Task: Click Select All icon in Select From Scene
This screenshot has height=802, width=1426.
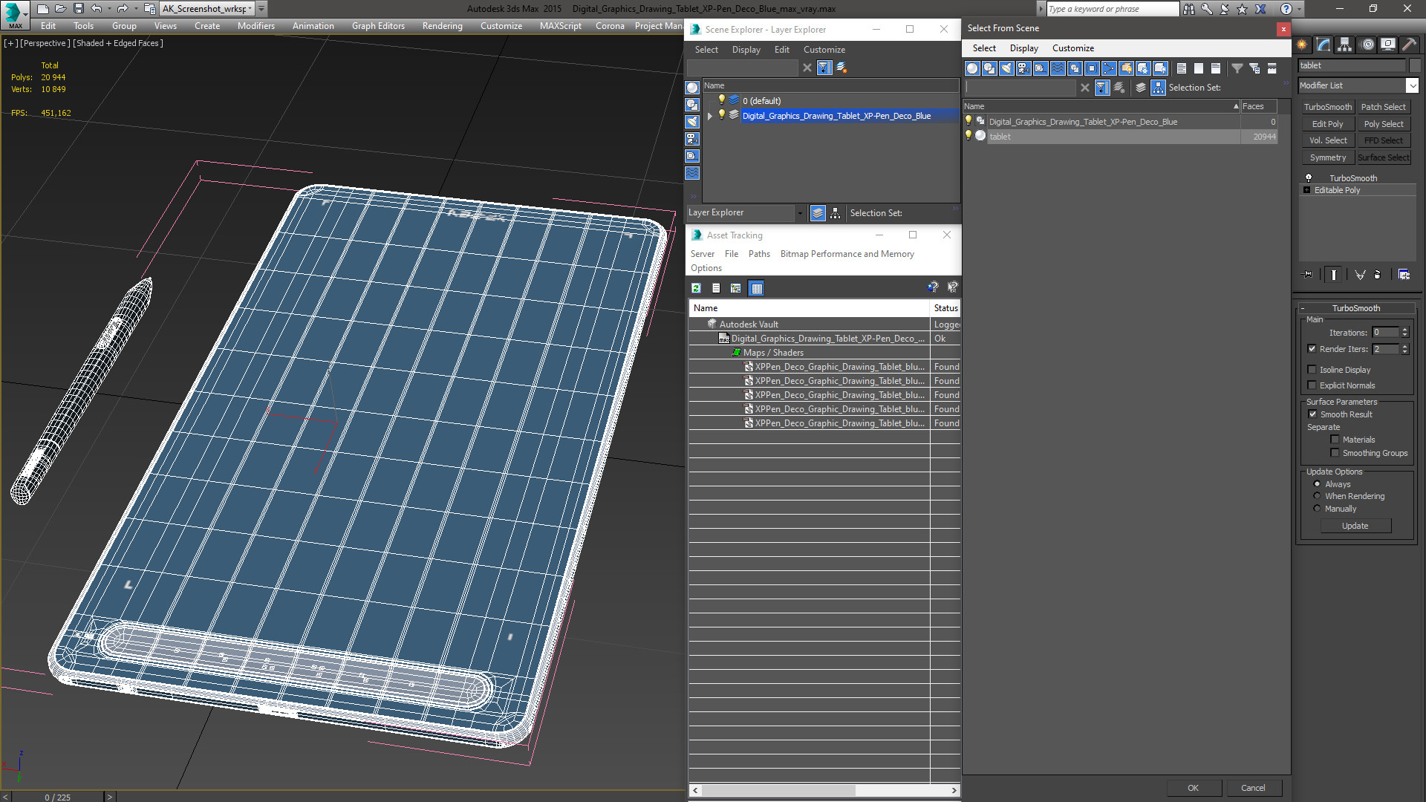Action: pos(1182,68)
